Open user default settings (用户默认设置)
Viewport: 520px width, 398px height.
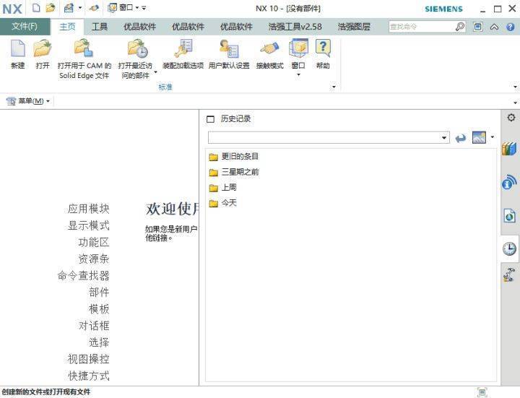click(229, 48)
